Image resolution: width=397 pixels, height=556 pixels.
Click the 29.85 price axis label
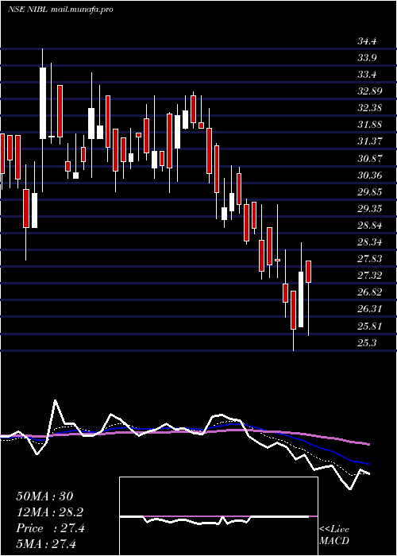370,192
